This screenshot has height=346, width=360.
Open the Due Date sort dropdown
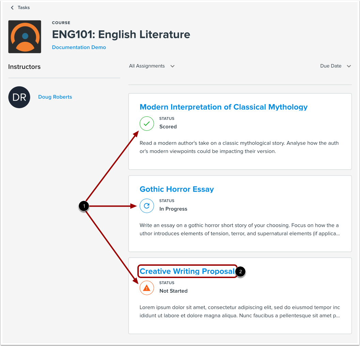point(335,66)
